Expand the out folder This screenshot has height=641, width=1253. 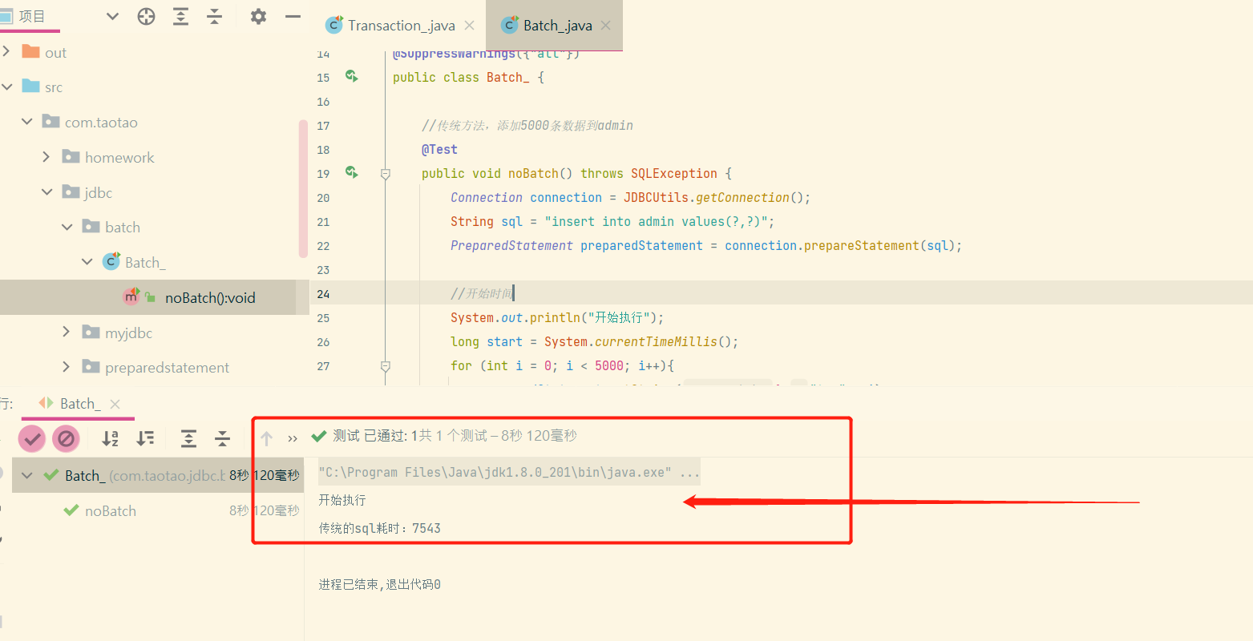6,52
